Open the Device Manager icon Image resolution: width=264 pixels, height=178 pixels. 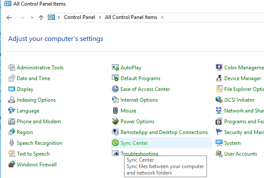[x=219, y=78]
